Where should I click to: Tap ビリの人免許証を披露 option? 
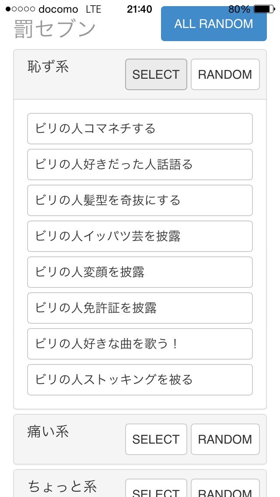click(x=140, y=308)
